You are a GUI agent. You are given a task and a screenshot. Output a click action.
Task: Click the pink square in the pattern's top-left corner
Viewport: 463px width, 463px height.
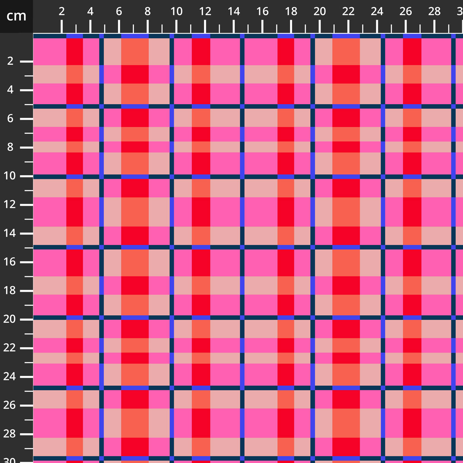pyautogui.click(x=50, y=52)
